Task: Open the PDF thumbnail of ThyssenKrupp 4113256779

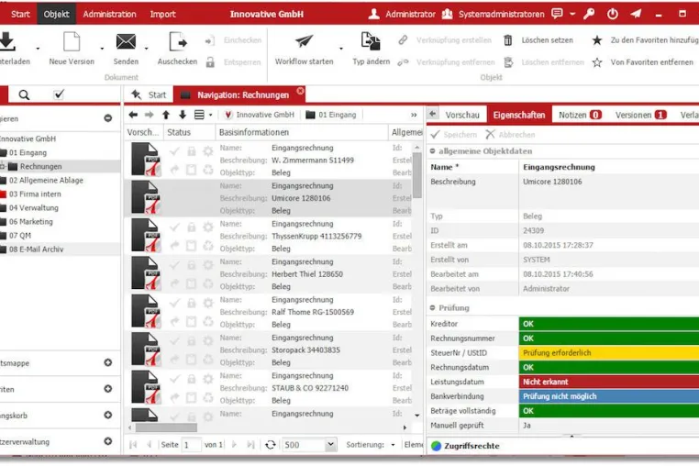Action: click(x=146, y=236)
